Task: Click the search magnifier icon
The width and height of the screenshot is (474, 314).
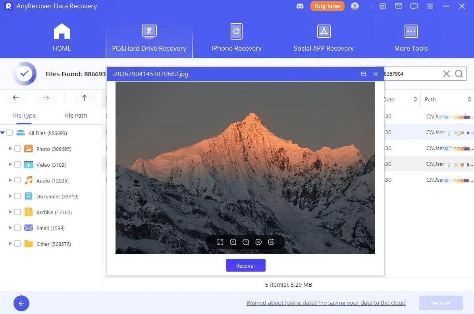Action: [x=459, y=74]
